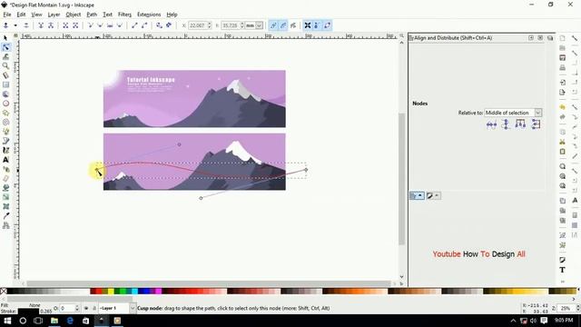Select the Spray tool
The width and height of the screenshot is (581, 327).
(x=5, y=169)
